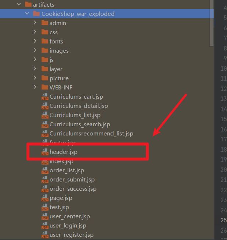This screenshot has width=227, height=240.
Task: Click the WEB-INF folder icon
Action: (x=45, y=87)
